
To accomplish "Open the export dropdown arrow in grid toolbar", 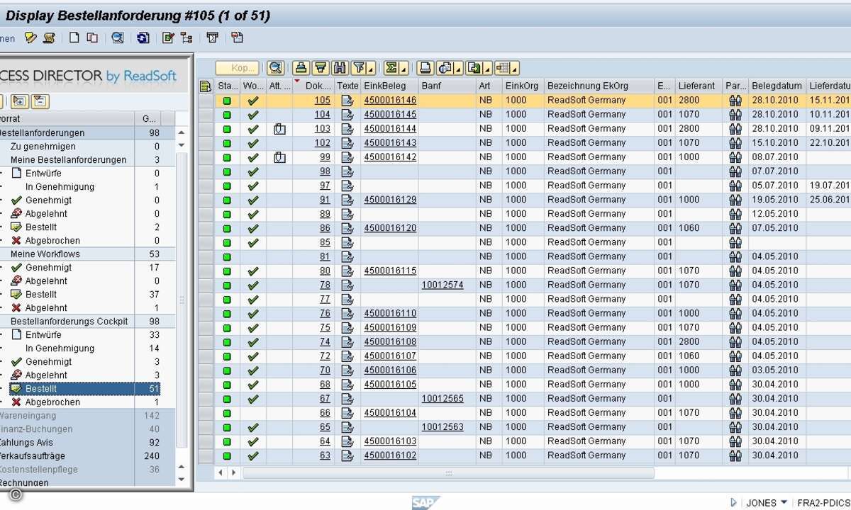I will 487,69.
